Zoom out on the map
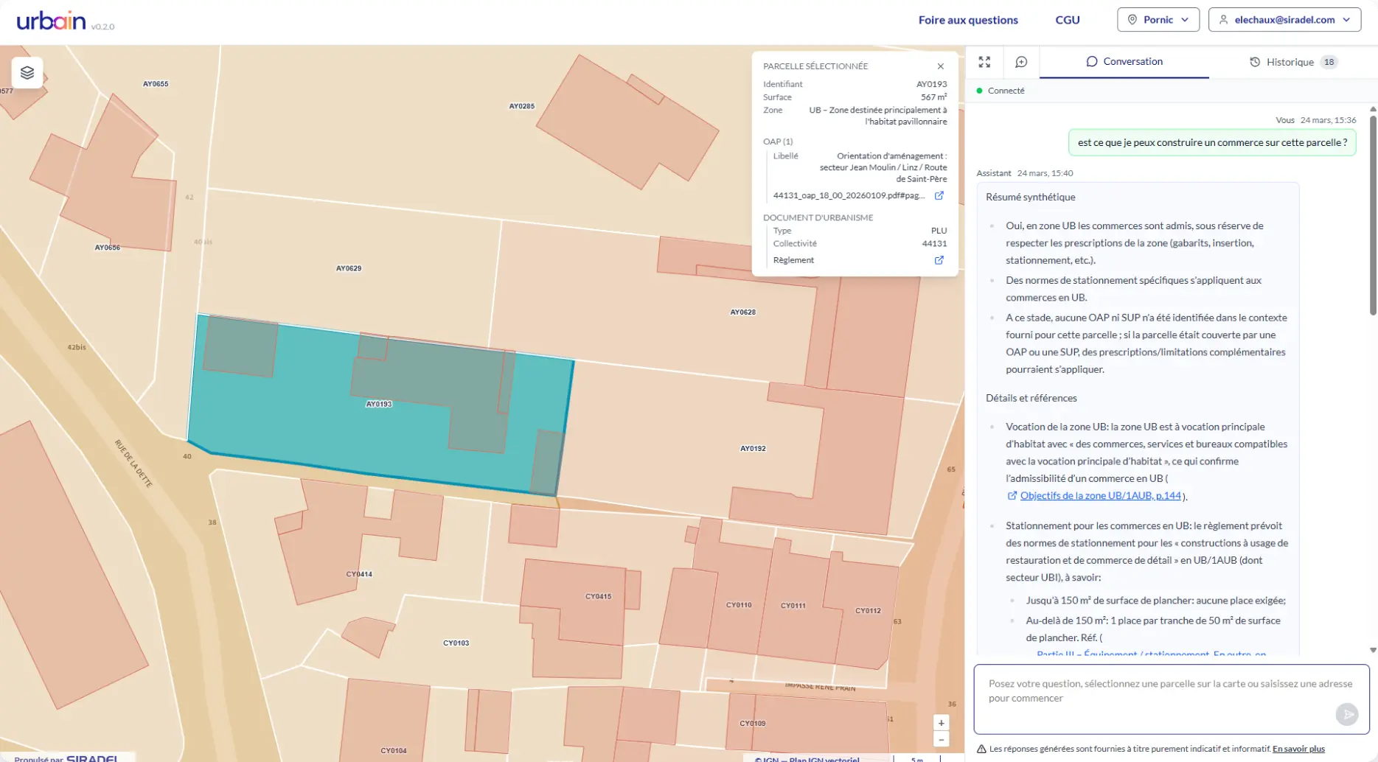The width and height of the screenshot is (1378, 762). [x=941, y=739]
